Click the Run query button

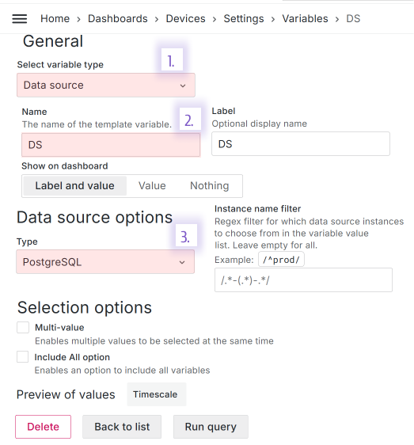tap(211, 427)
